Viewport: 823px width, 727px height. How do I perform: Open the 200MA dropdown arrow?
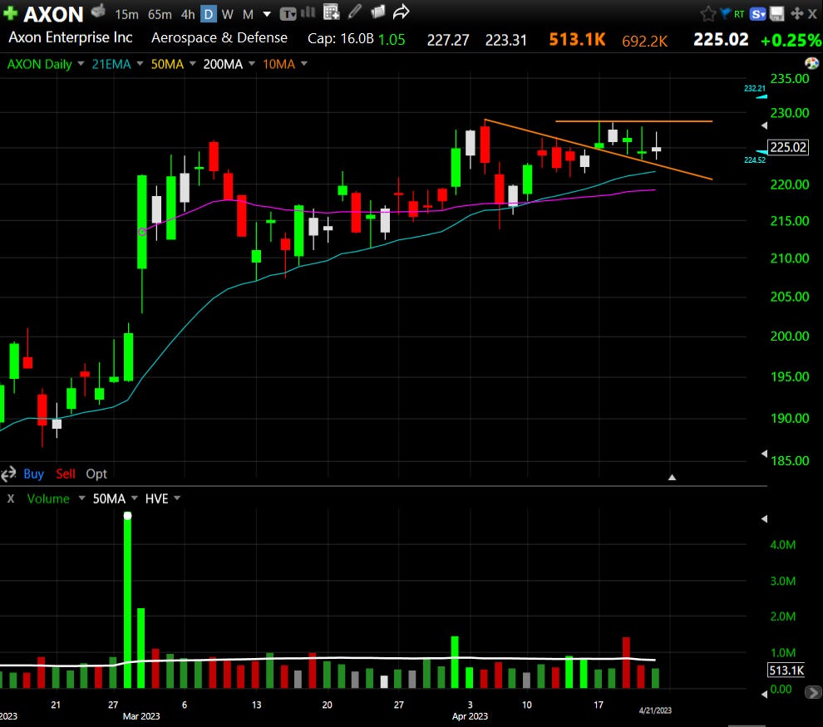(x=252, y=63)
